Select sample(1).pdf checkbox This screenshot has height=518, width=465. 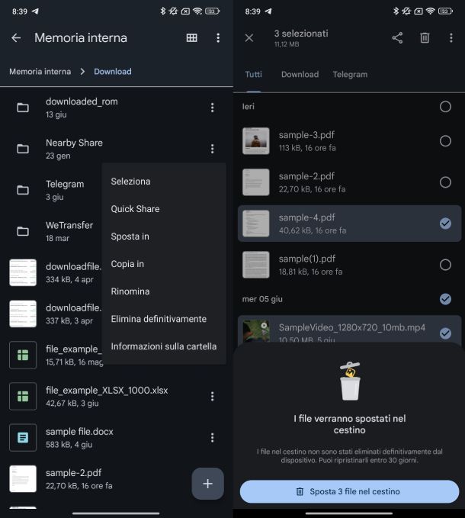coord(445,265)
